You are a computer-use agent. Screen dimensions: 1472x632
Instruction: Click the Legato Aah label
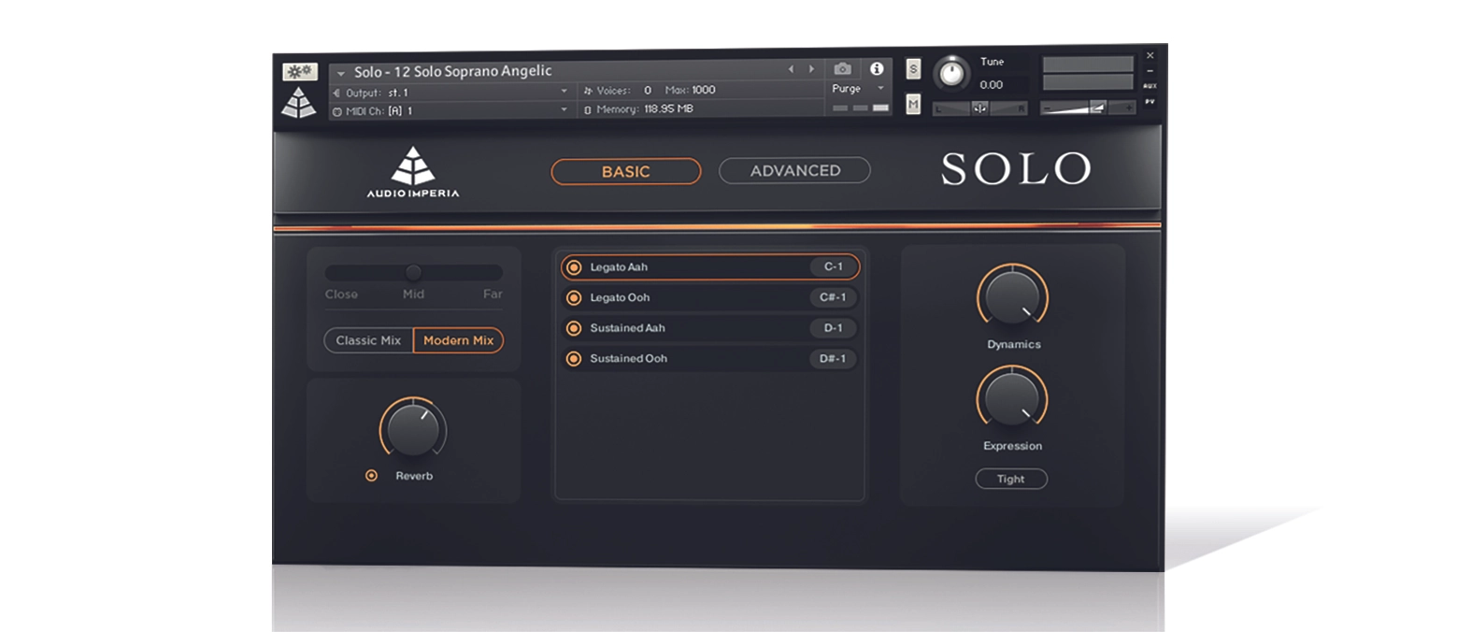tap(619, 267)
